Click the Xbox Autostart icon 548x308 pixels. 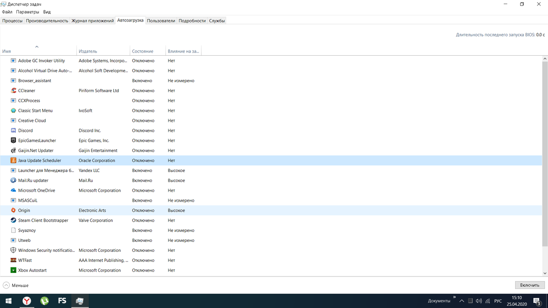[13, 271]
